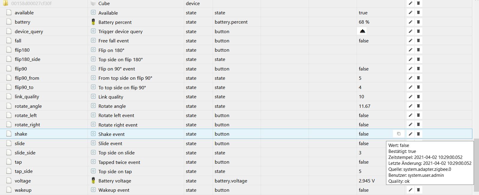This screenshot has height=195, width=479.
Task: Click the Rotate left event name
Action: tap(116, 115)
